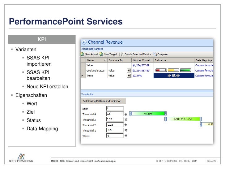This screenshot has height=169, width=225.
Task: Click the back arrow beside Channel Revenue
Action: tap(84, 42)
